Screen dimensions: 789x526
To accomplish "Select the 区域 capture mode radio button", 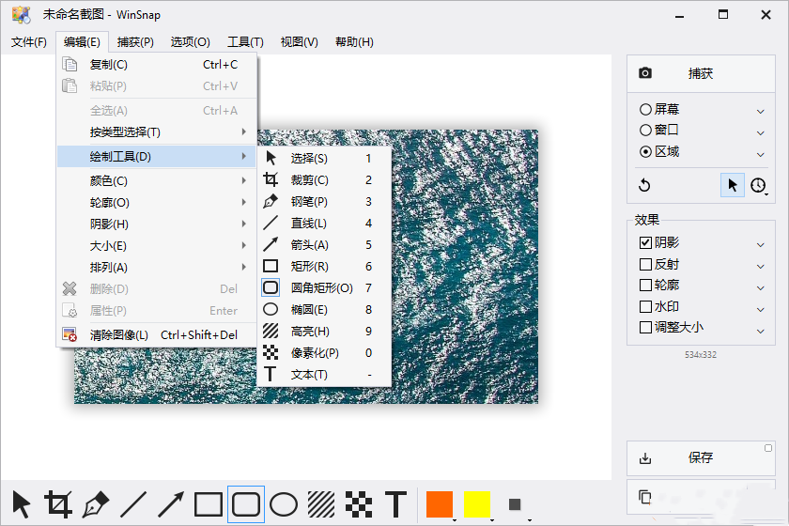I will coord(645,151).
